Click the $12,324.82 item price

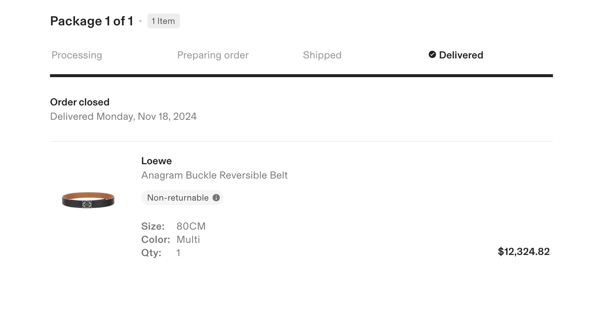pos(524,252)
